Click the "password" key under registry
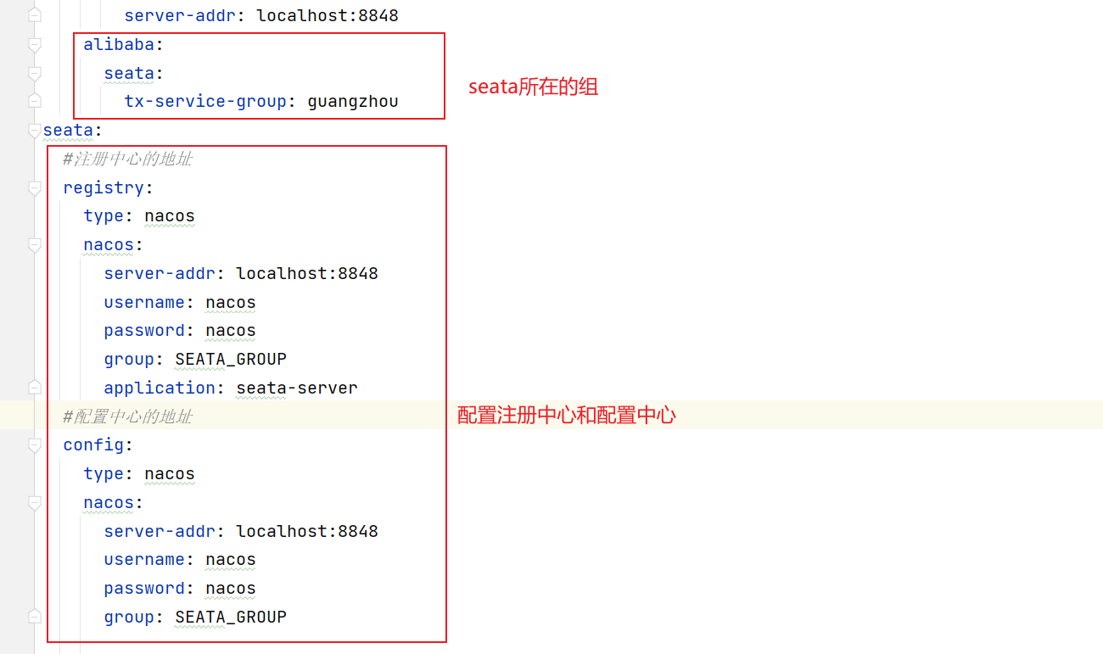Image resolution: width=1103 pixels, height=654 pixels. pyautogui.click(x=144, y=331)
